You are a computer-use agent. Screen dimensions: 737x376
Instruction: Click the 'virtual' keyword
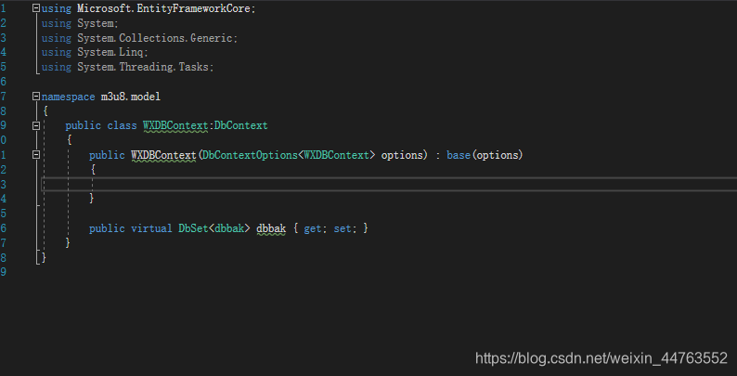tap(151, 228)
